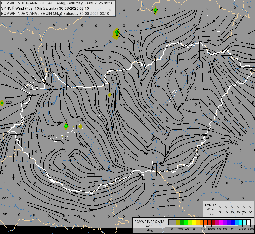Click the CAPE value 223 on the map
Image resolution: width=255 pixels, height=234 pixels.
9,103
